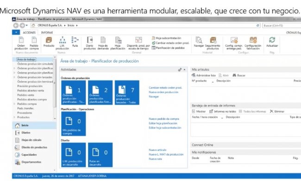Open Disponib. prod. por escala de tiempo
The image size is (301, 181).
pos(138,43)
